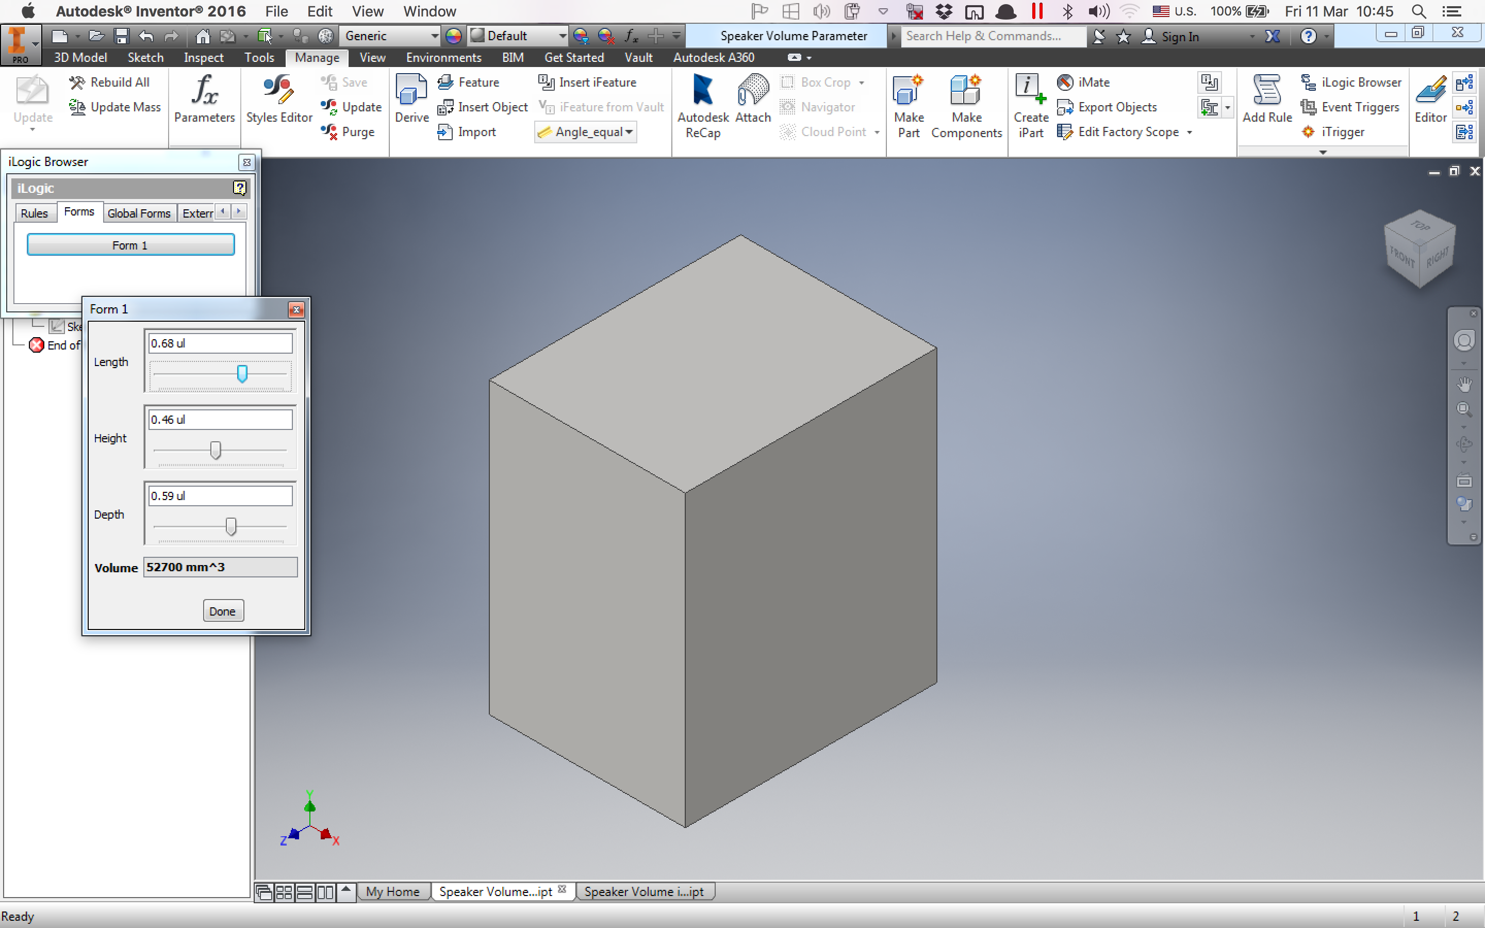Click the Search Help and Commands field
1485x928 pixels.
(x=992, y=36)
